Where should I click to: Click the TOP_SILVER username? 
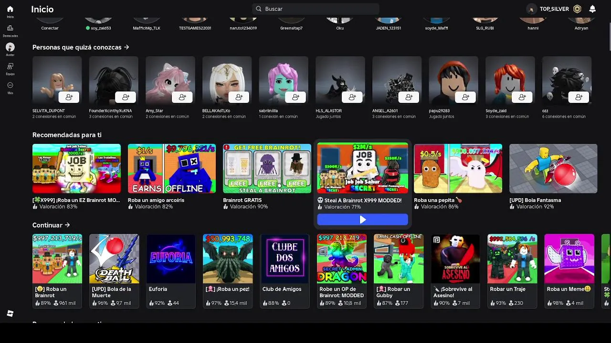coord(554,9)
